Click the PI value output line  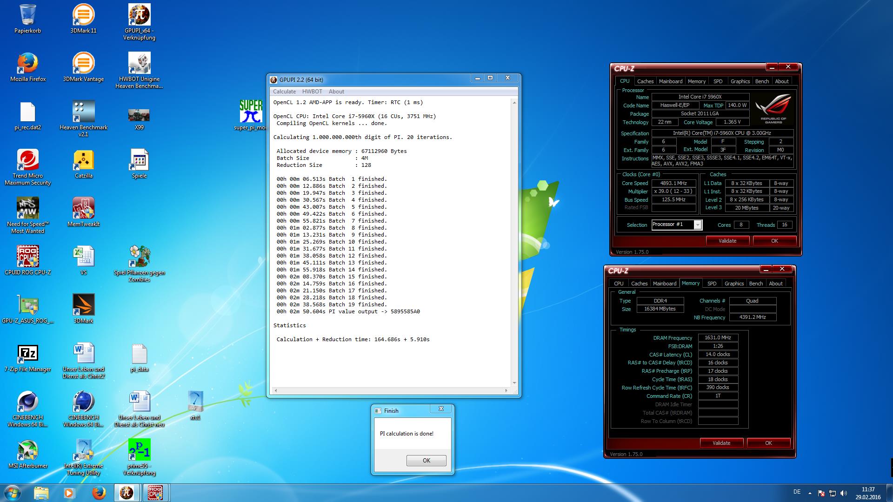348,311
